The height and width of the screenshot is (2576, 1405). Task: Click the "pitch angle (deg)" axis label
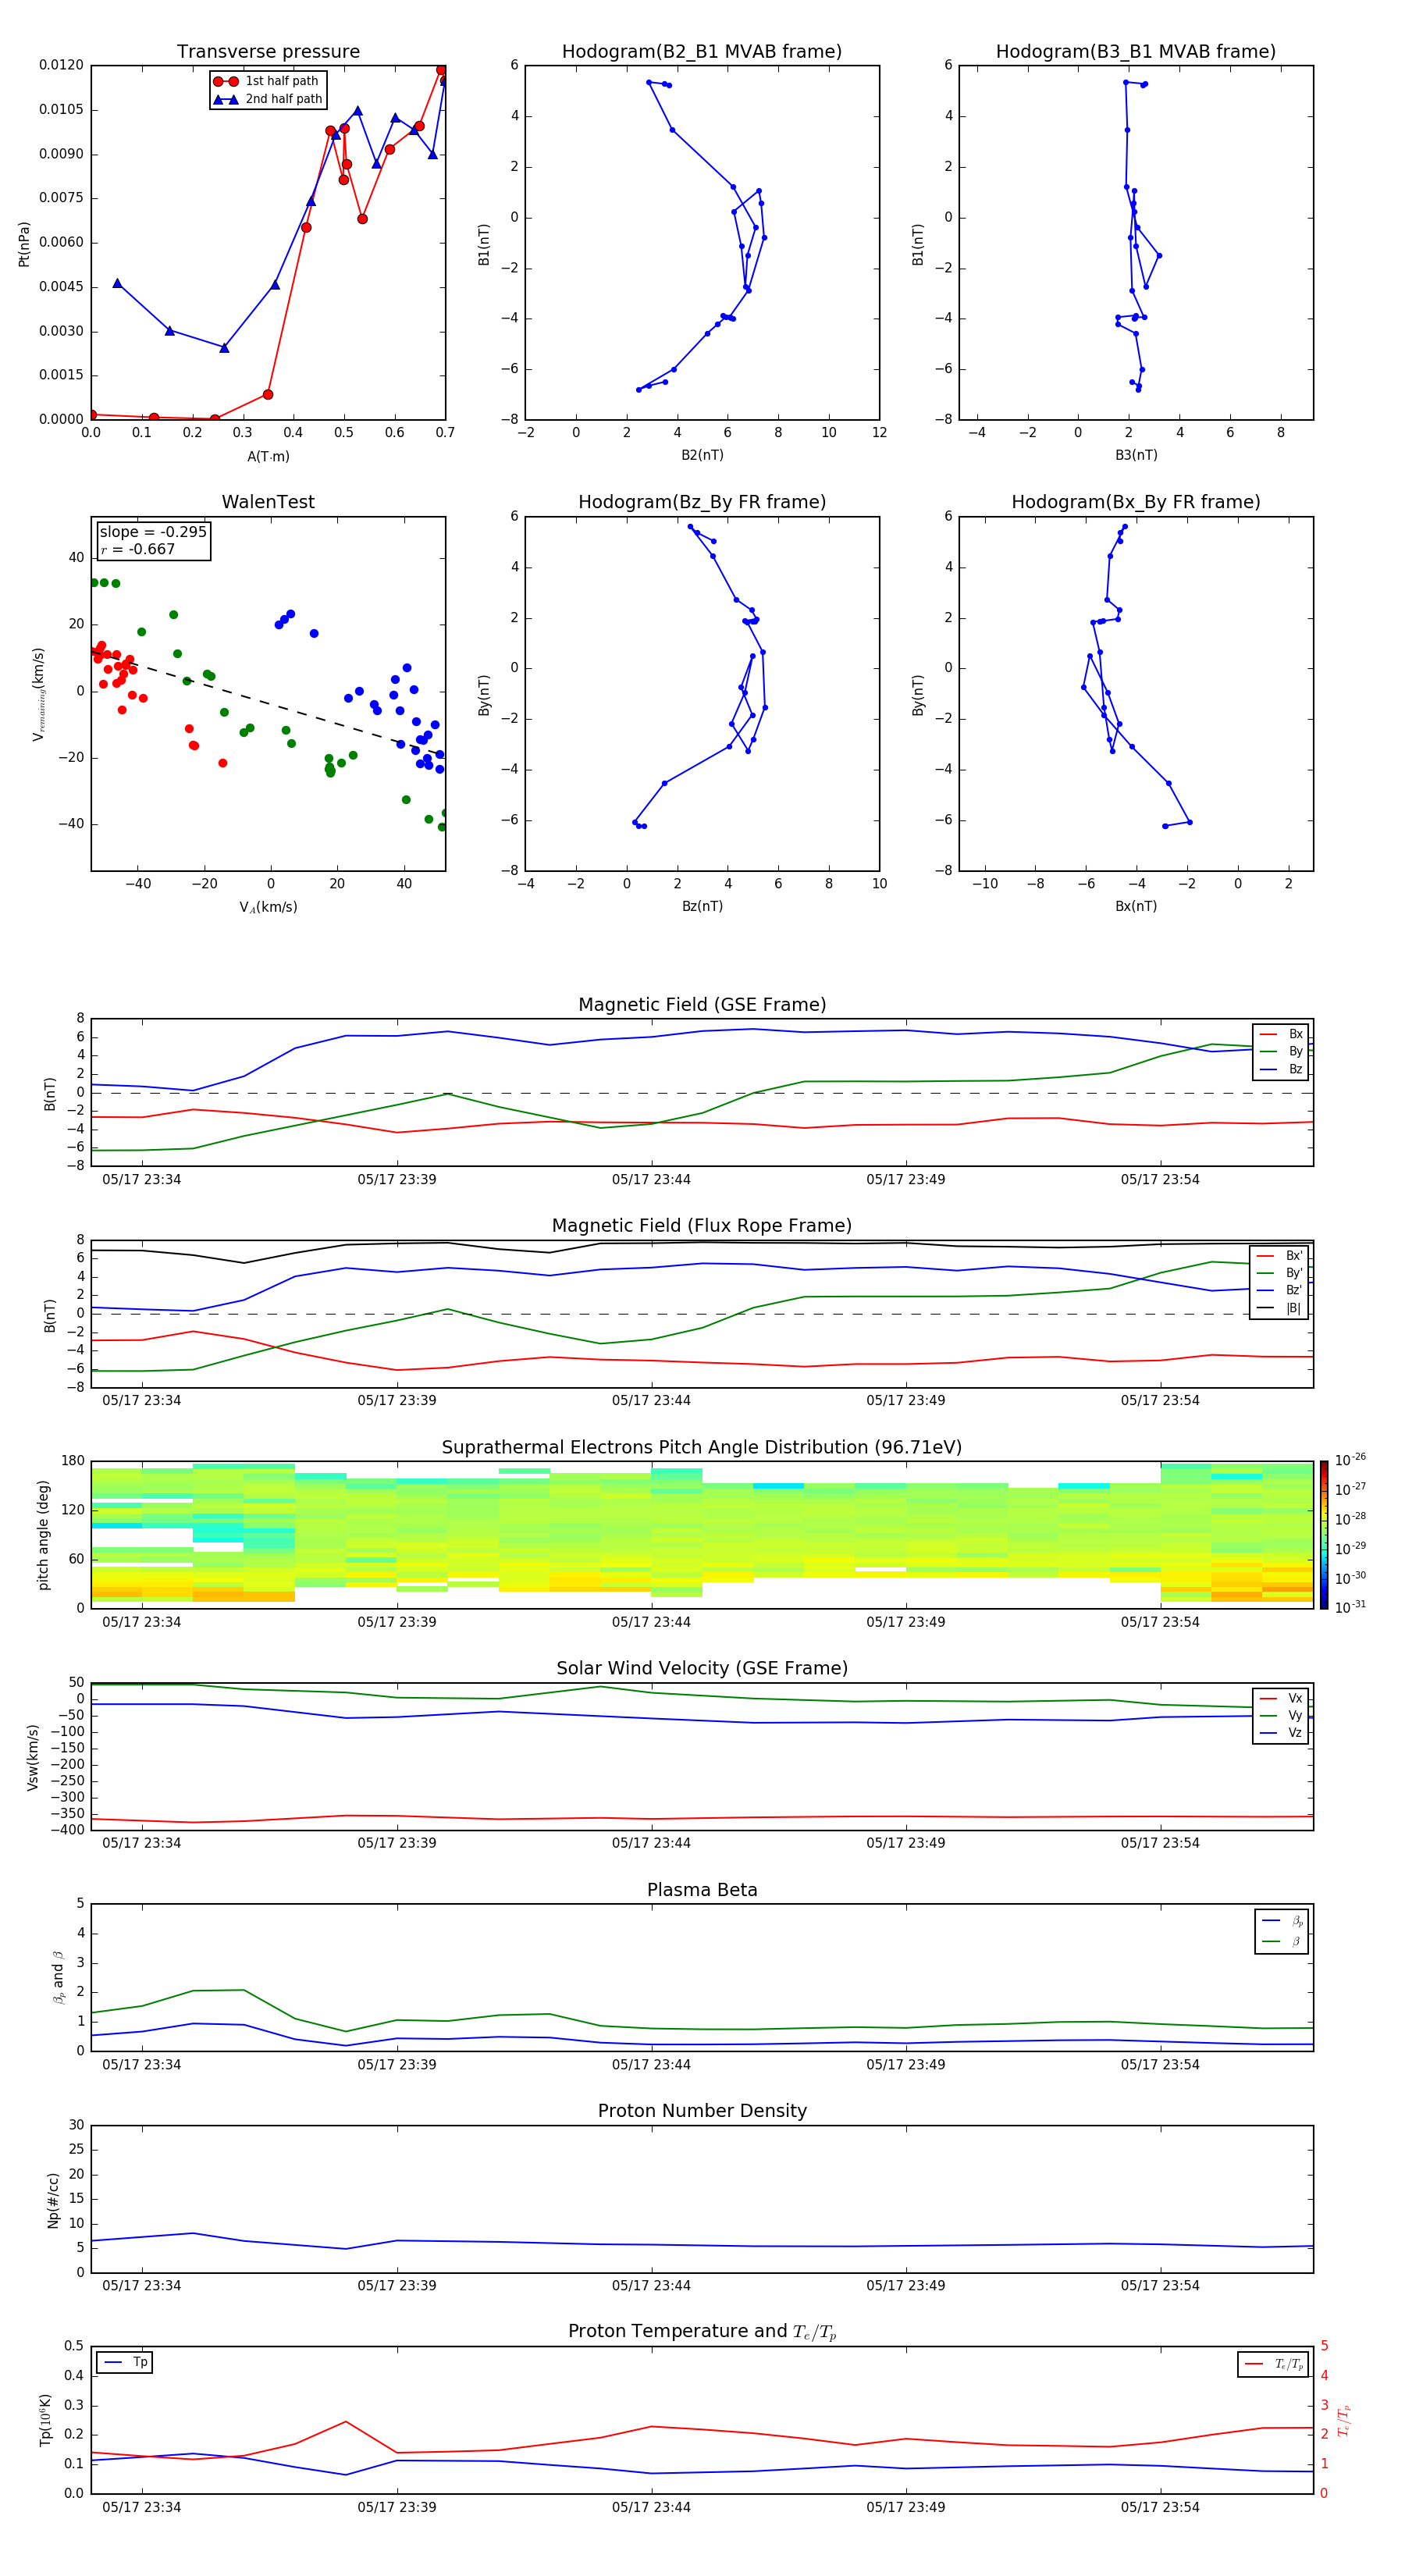click(44, 1535)
